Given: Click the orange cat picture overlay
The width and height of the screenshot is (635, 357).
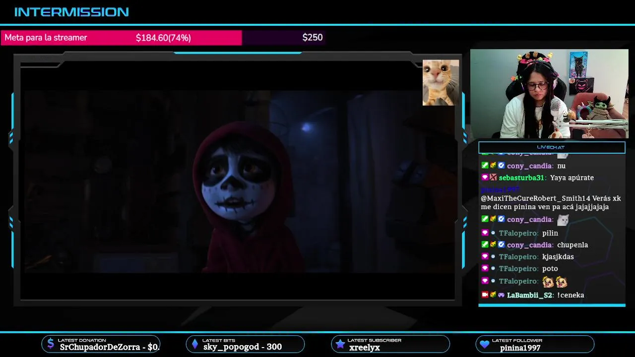Looking at the screenshot, I should pos(441,83).
